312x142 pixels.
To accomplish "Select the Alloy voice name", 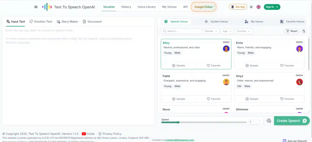I will pyautogui.click(x=166, y=43).
